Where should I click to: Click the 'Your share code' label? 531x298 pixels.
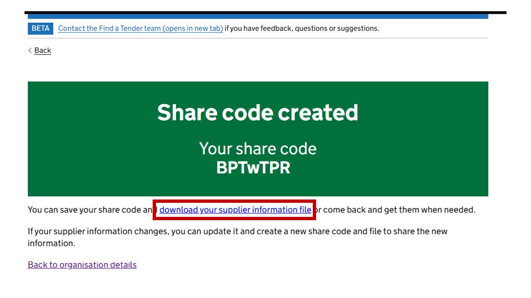[x=257, y=149]
